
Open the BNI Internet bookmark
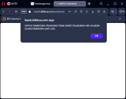click(x=12, y=19)
